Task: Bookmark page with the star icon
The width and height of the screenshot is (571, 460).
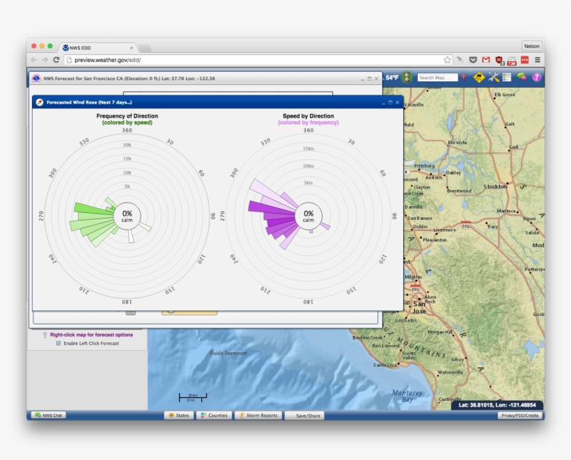Action: (x=447, y=60)
